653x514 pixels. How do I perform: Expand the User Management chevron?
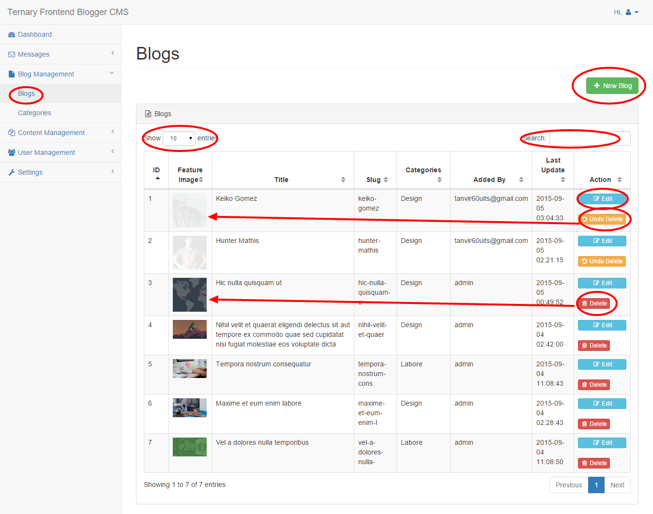[113, 151]
